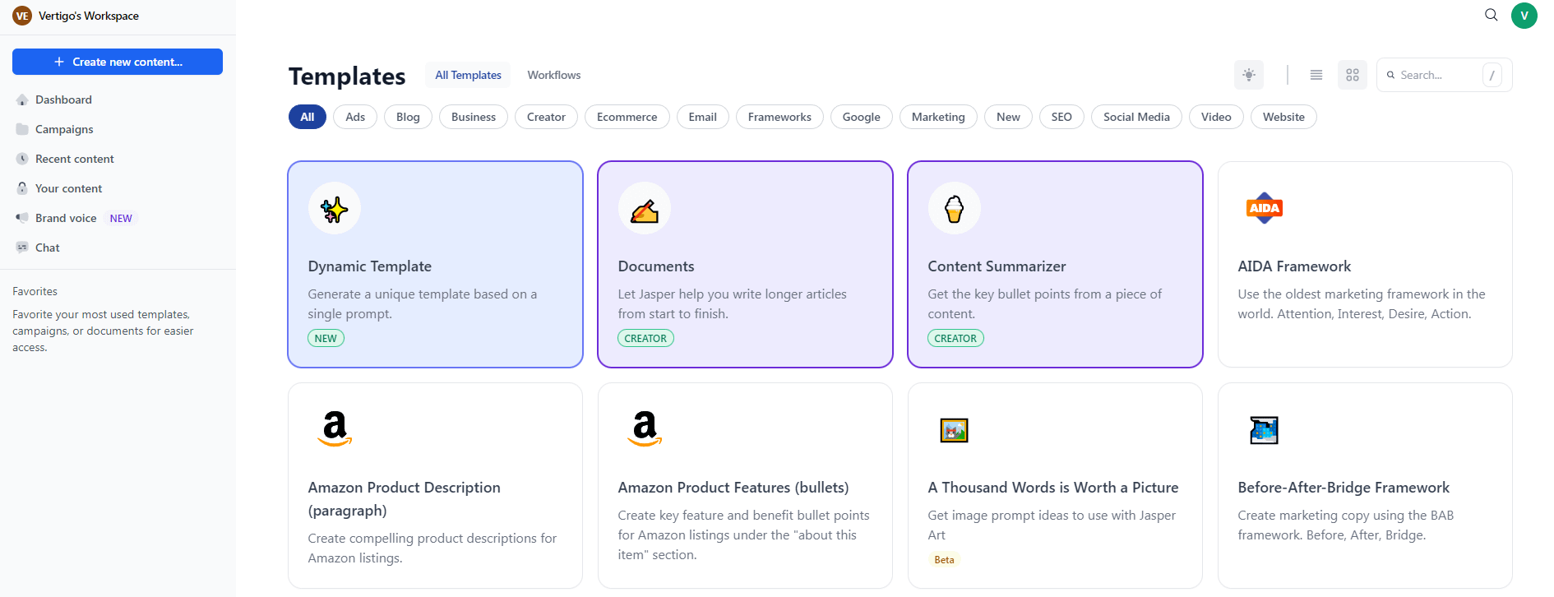Click the CREATOR badge on Documents card
The width and height of the screenshot is (1554, 597).
(x=645, y=338)
